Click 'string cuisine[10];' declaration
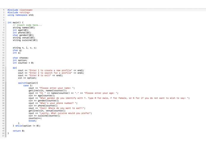Screen dimensions: 206x146 (25, 40)
